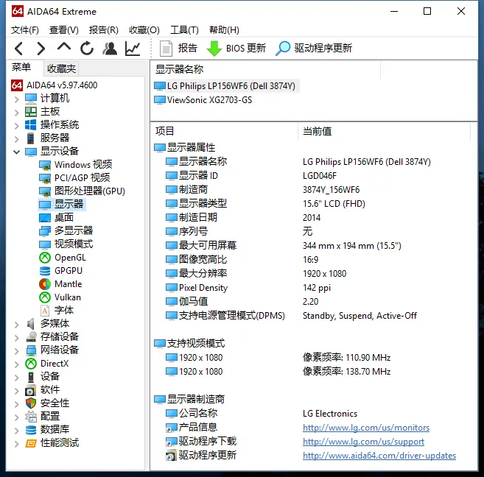Open the lg.com/us/support driver download link
The height and width of the screenshot is (477, 484).
pos(363,442)
